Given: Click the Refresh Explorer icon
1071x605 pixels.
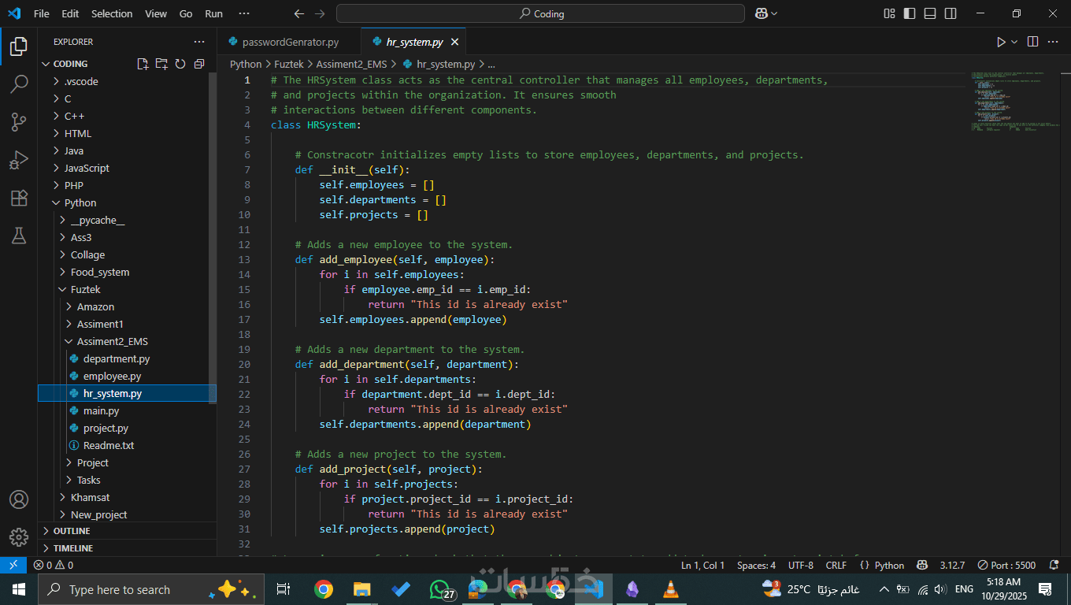Looking at the screenshot, I should point(180,64).
